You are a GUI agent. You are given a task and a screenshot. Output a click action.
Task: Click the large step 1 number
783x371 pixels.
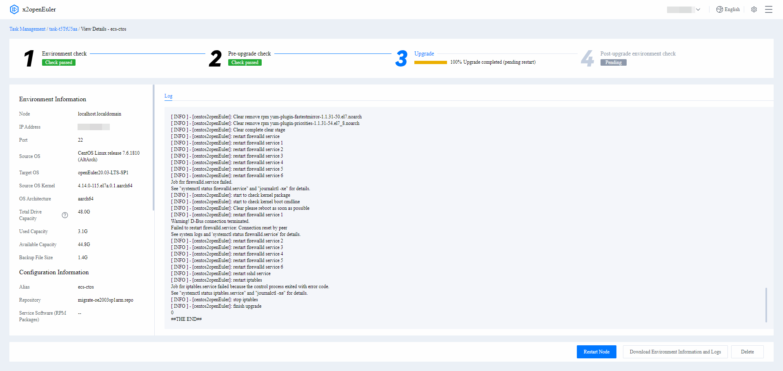pos(29,58)
